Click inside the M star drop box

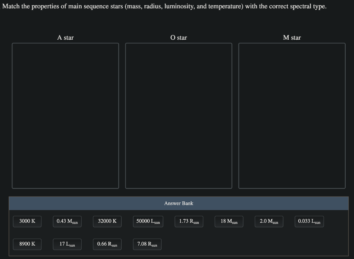(x=292, y=116)
